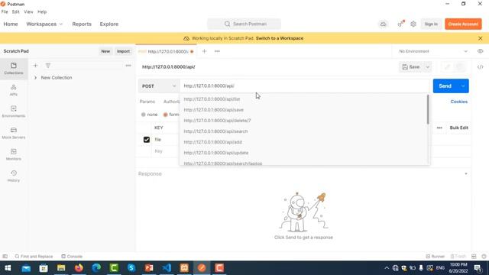Expand the New Collection tree item
Screen dimensions: 489x275
coord(36,78)
